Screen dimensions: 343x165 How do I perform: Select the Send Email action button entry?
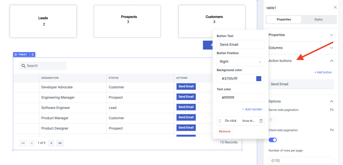coord(301,84)
